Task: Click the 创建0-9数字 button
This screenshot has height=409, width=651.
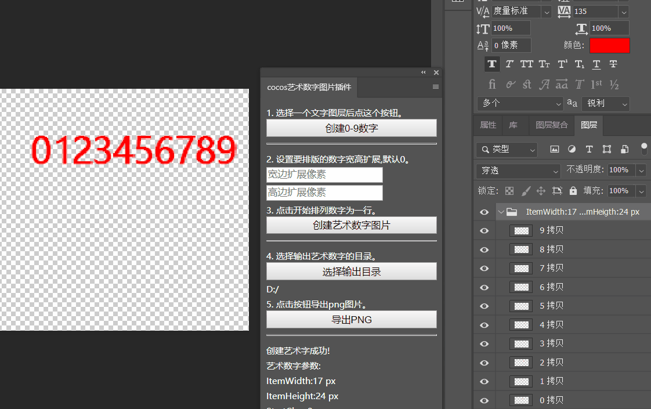Action: point(351,128)
